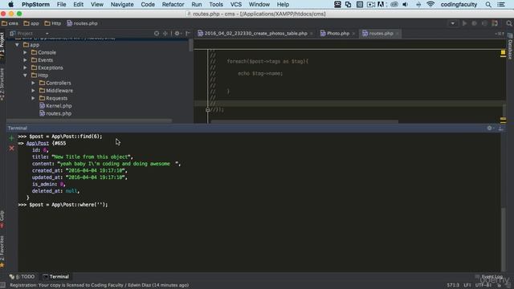Open the Tools menu

pyautogui.click(x=216, y=5)
